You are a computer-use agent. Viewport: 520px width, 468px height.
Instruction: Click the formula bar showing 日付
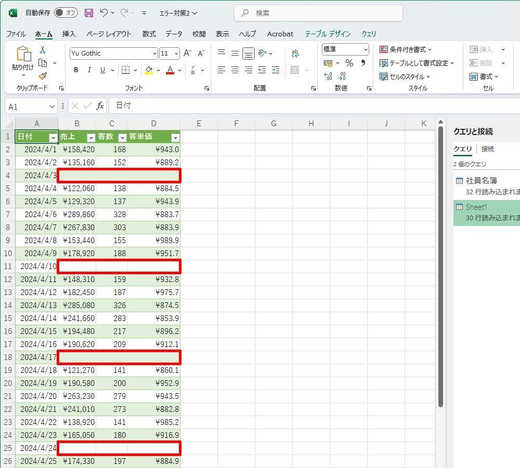tap(314, 106)
